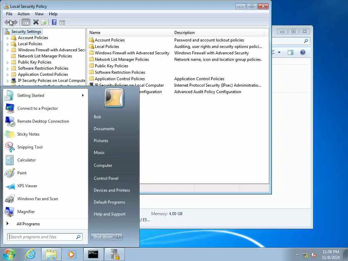Open Help and Support
The width and height of the screenshot is (348, 261).
click(109, 214)
